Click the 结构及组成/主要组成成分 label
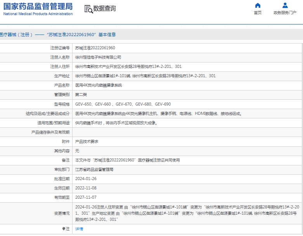Image resolution: width=303 pixels, height=236 pixels. point(48,113)
